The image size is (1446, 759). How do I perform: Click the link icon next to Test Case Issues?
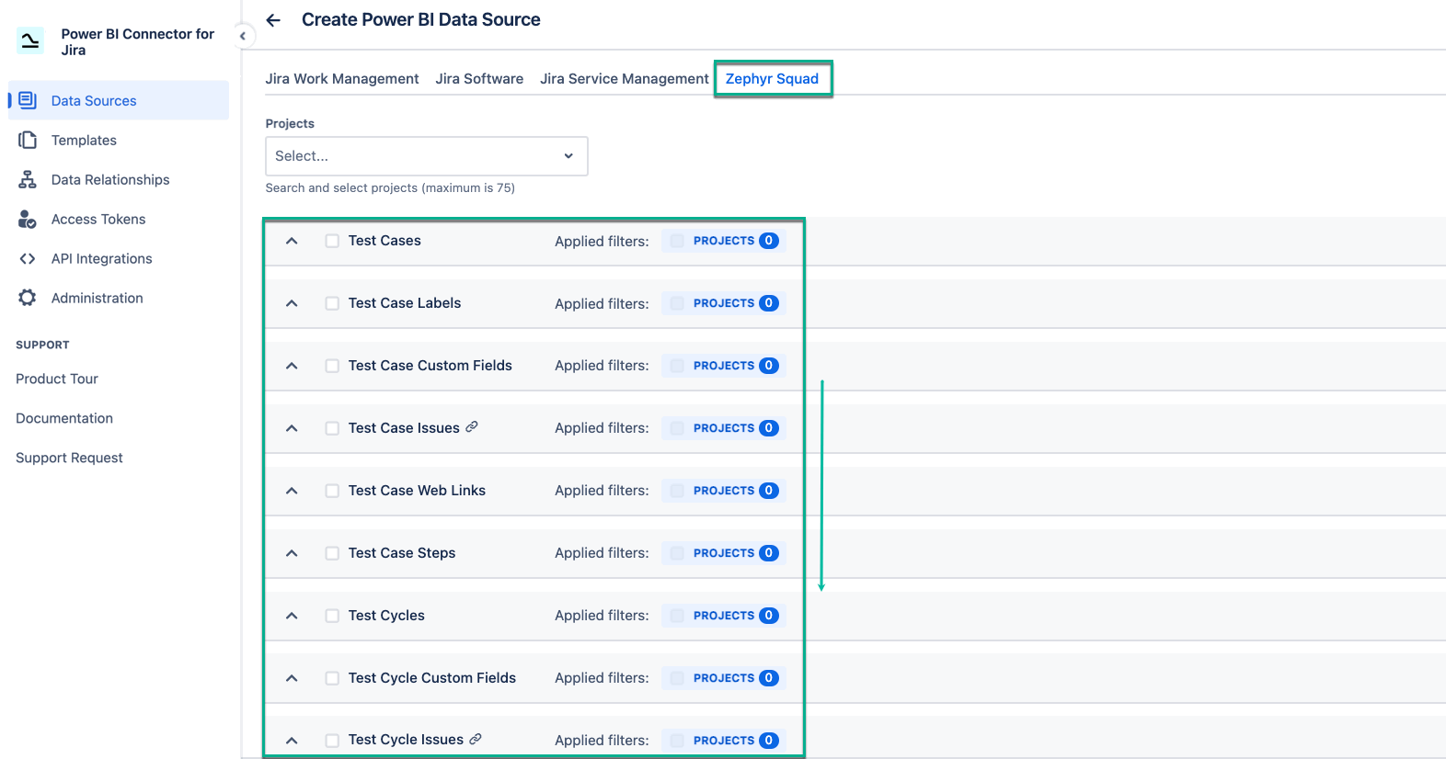(472, 426)
